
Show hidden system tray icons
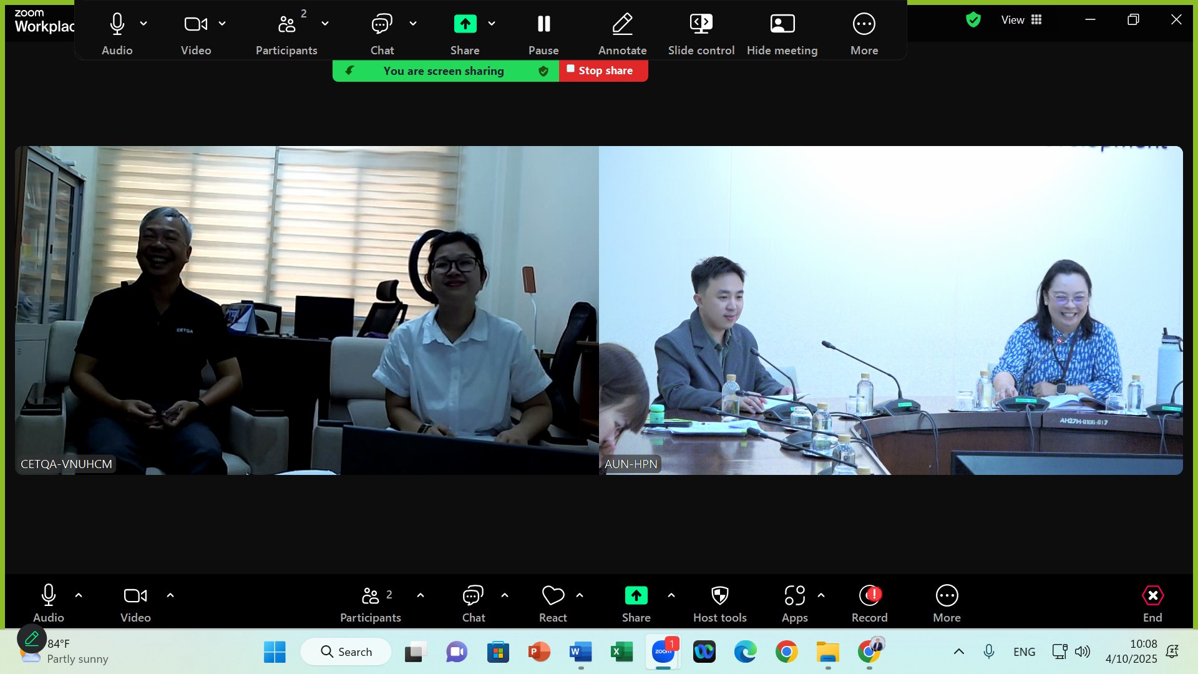pos(959,652)
